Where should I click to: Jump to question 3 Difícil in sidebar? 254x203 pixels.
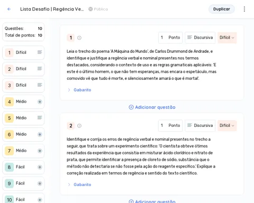[23, 85]
